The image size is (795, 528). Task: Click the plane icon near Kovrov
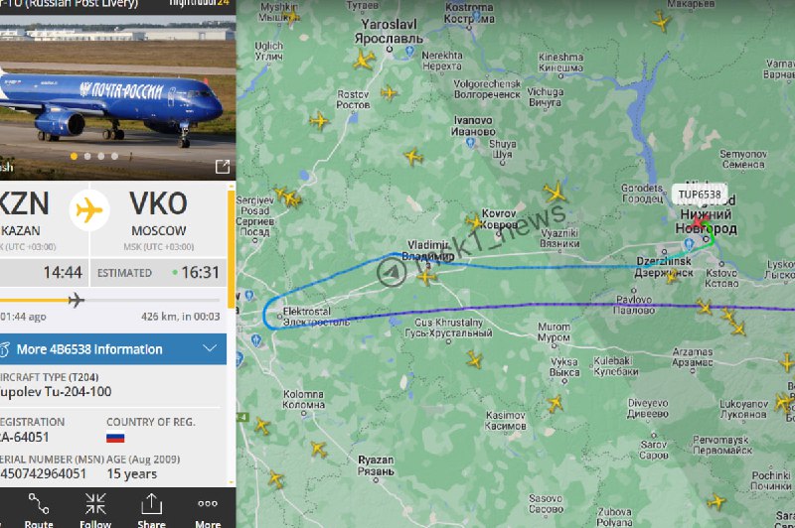(475, 221)
